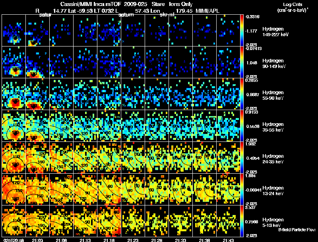The image size is (318, 242).
Task: Click the 'Hydrogen 90-149 keV' row label
Action: (x=274, y=64)
